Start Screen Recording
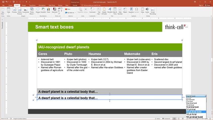213x120 pixels. [153, 11]
